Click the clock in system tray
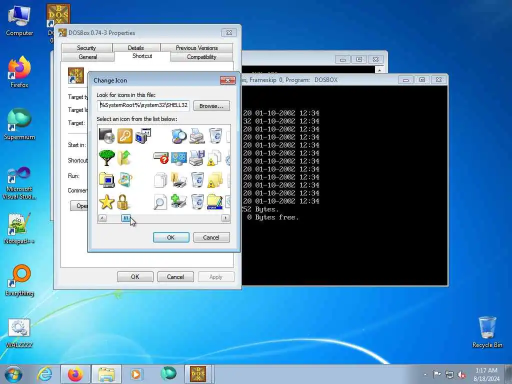 486,374
